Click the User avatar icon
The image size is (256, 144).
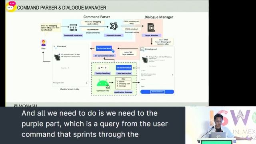click(x=44, y=43)
